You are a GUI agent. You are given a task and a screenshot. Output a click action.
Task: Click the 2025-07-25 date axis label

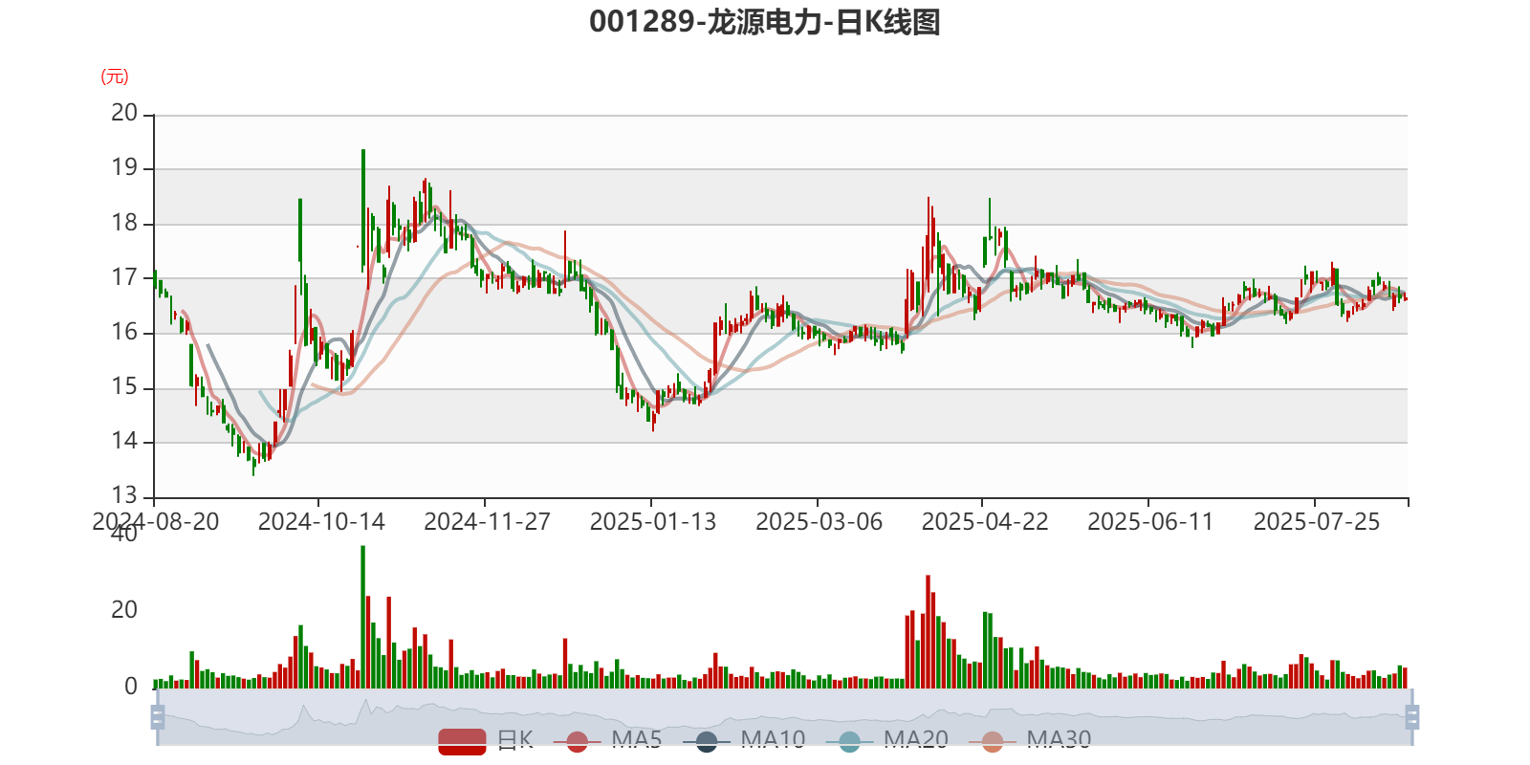pyautogui.click(x=1317, y=521)
